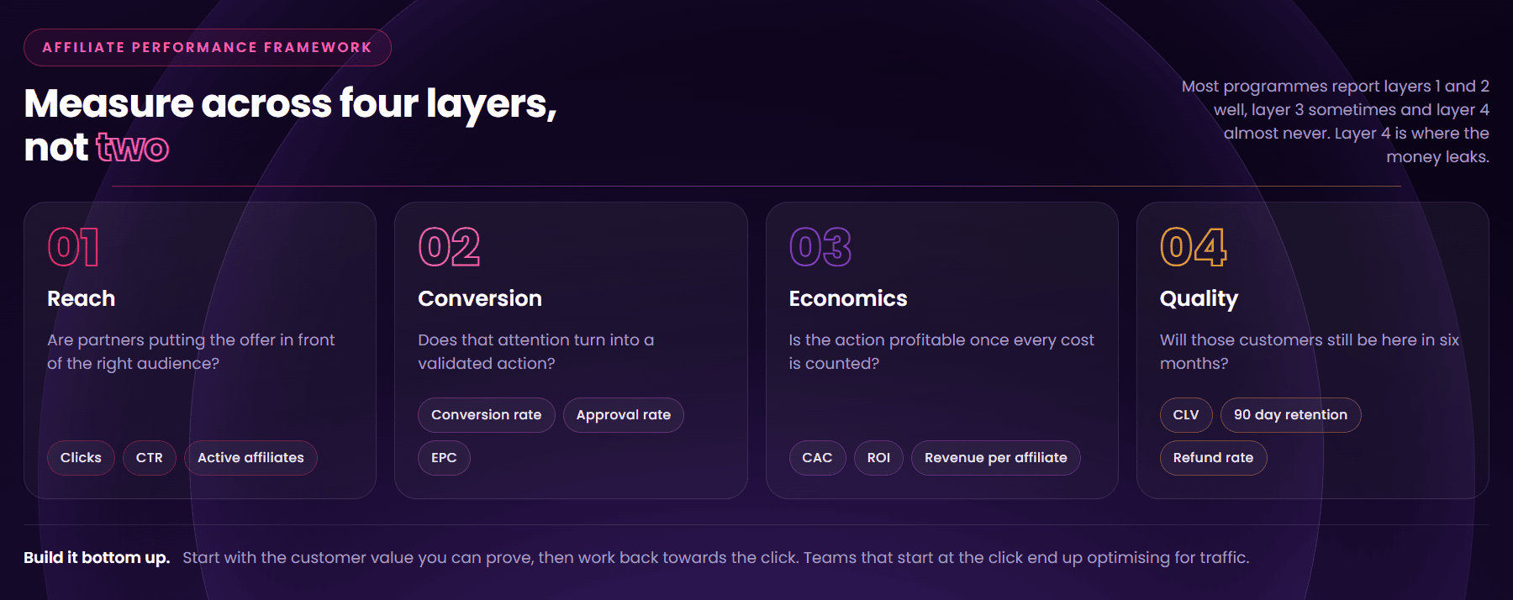Screen dimensions: 1513x600
Task: Click the CAC metric chip
Action: tap(817, 458)
